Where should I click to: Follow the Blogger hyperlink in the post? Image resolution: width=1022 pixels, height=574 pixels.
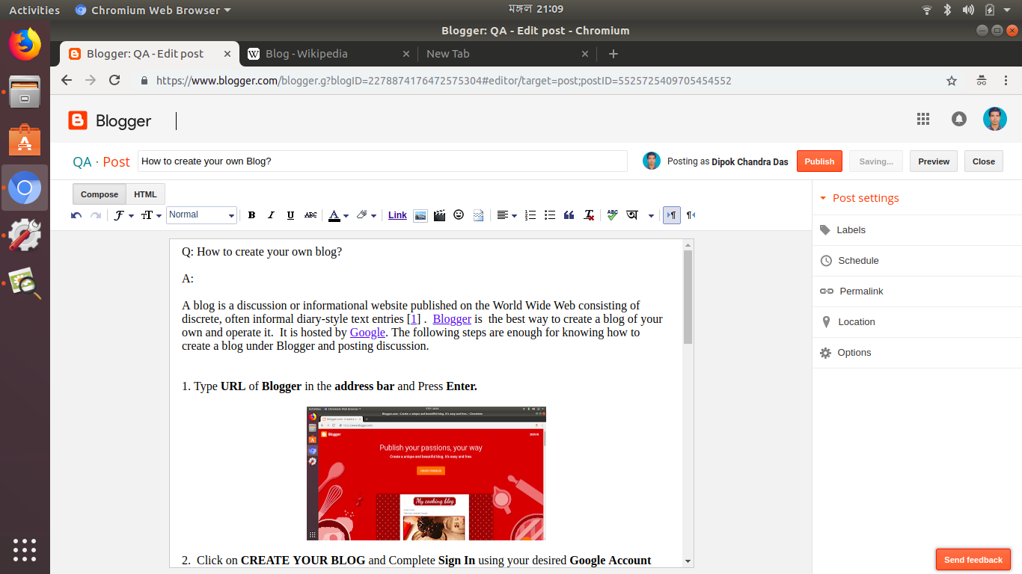pos(452,319)
